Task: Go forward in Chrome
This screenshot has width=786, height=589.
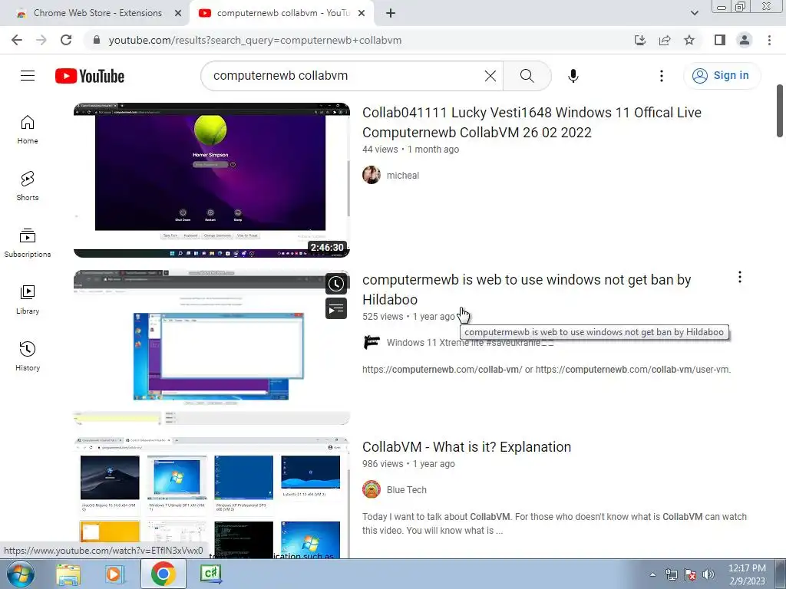Action: pos(41,40)
